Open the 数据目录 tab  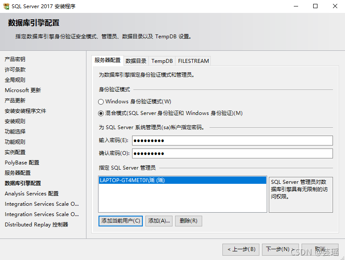[136, 61]
